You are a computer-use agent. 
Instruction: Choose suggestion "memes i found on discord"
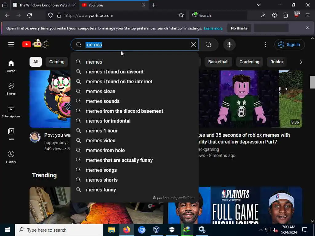pos(135,72)
